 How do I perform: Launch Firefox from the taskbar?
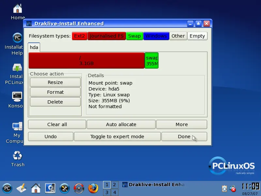[x=93, y=188]
